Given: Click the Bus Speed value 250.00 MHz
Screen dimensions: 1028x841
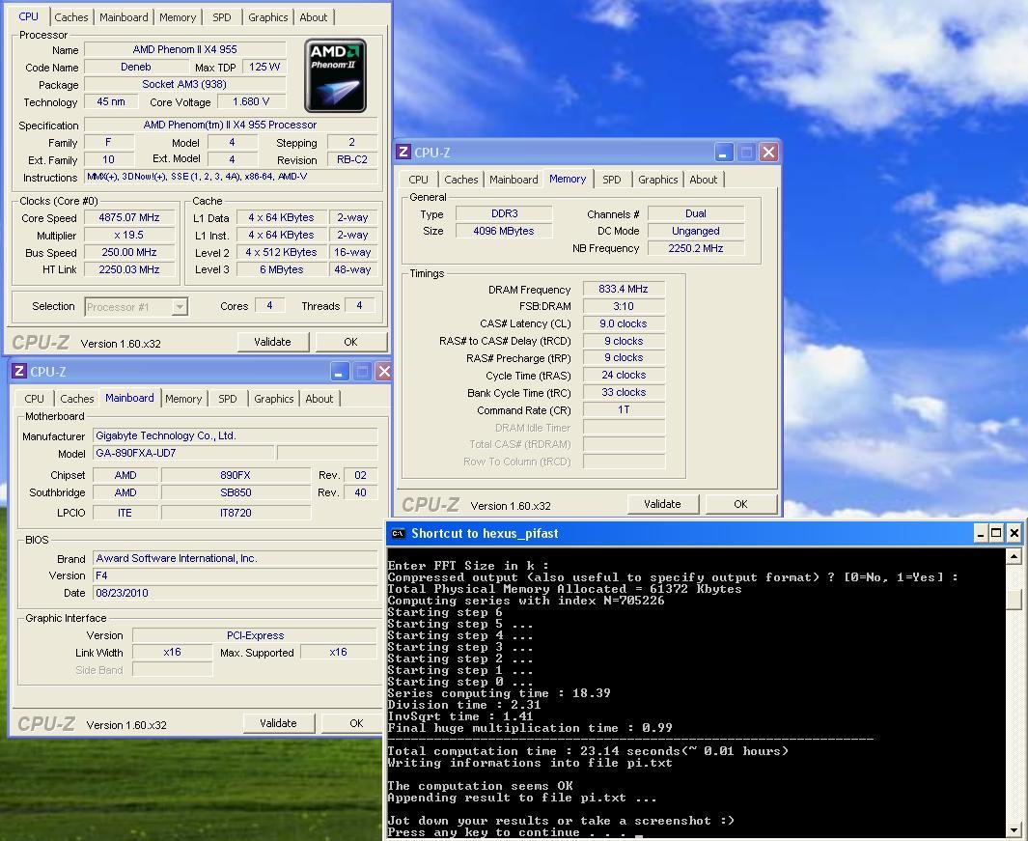Looking at the screenshot, I should pos(129,253).
